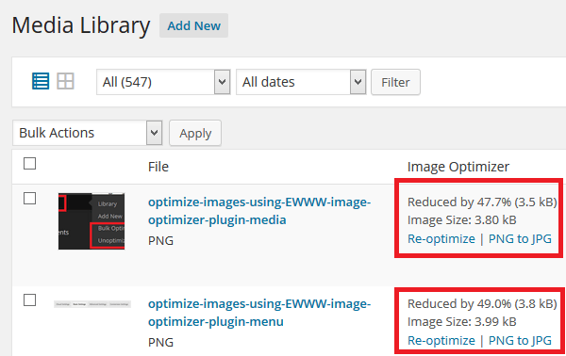Re-optimize the plugin-menu image
566x356 pixels.
click(x=441, y=340)
